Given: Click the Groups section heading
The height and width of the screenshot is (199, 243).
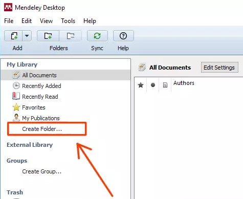Looking at the screenshot, I should [x=17, y=161].
